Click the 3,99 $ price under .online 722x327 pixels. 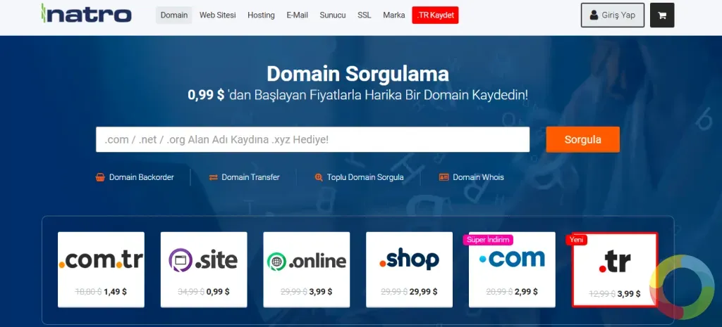point(321,292)
